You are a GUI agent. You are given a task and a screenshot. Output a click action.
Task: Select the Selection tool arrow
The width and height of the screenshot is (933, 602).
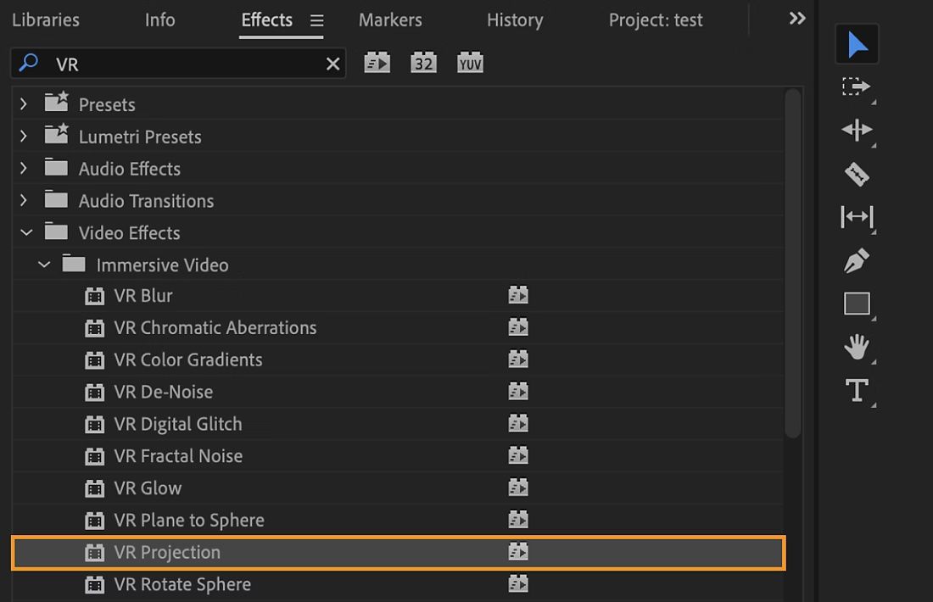857,43
